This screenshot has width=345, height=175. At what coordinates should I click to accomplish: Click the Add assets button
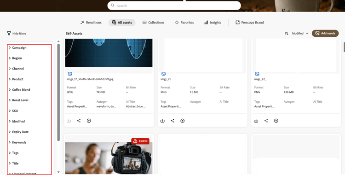[x=325, y=33]
